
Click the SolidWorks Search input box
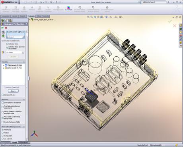tap(154, 2)
